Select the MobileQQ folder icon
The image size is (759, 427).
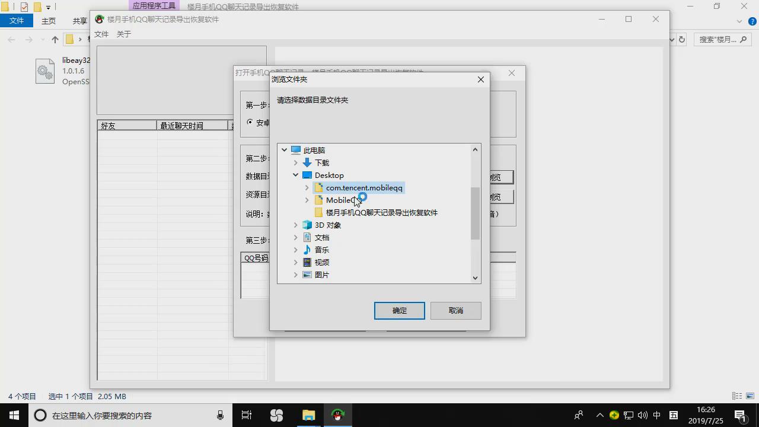318,200
